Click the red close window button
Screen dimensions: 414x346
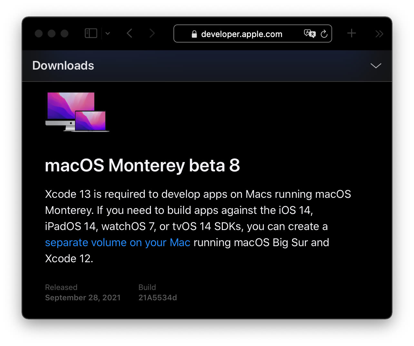[39, 34]
